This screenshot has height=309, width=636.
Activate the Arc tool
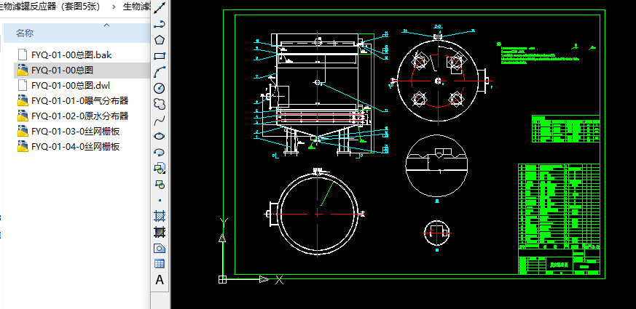pyautogui.click(x=160, y=71)
